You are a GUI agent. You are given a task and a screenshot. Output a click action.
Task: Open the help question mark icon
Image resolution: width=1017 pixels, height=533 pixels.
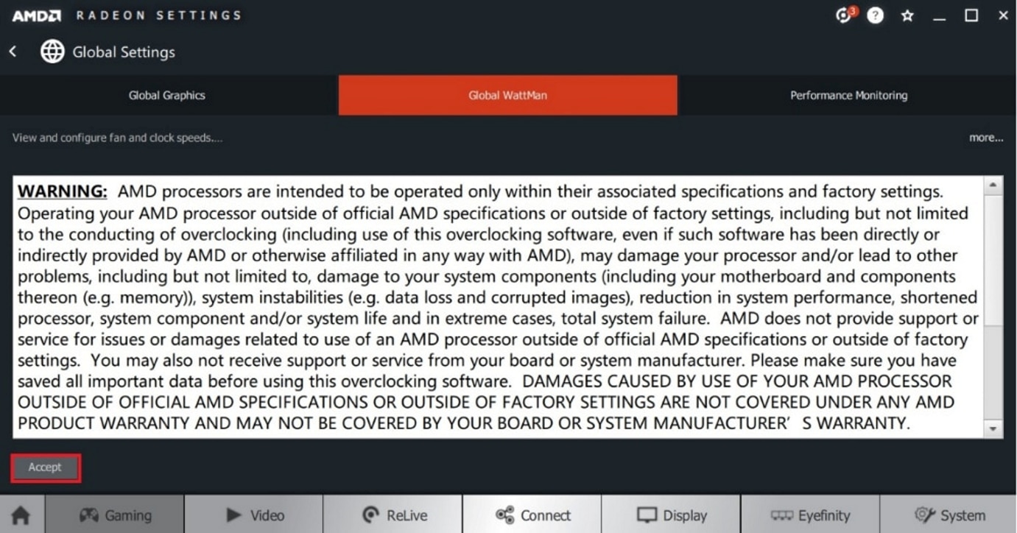[875, 15]
